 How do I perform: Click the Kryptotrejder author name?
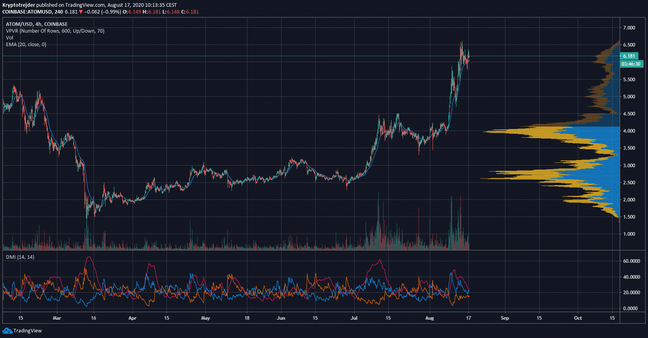pyautogui.click(x=18, y=5)
